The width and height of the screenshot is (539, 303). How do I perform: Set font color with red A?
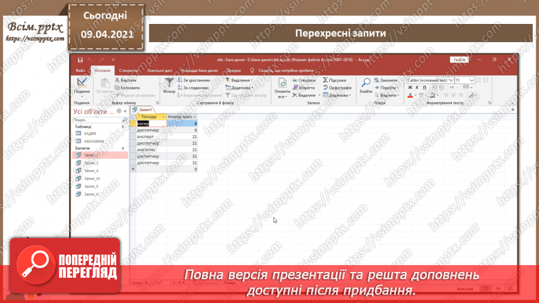pyautogui.click(x=410, y=95)
